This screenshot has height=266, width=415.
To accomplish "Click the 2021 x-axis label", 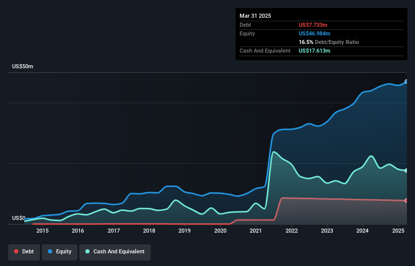I will [256, 231].
